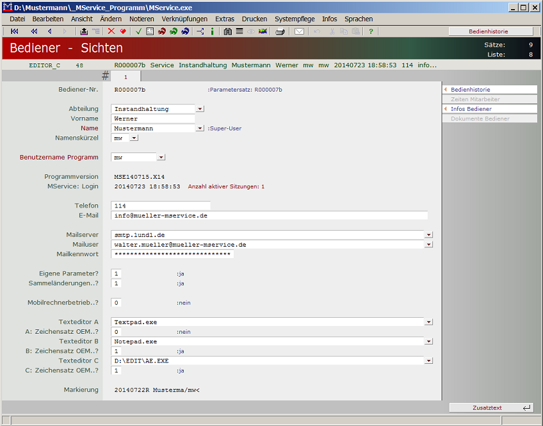Expand the Mailserver dropdown arrow
Viewport: 543px width, 426px height.
[428, 235]
